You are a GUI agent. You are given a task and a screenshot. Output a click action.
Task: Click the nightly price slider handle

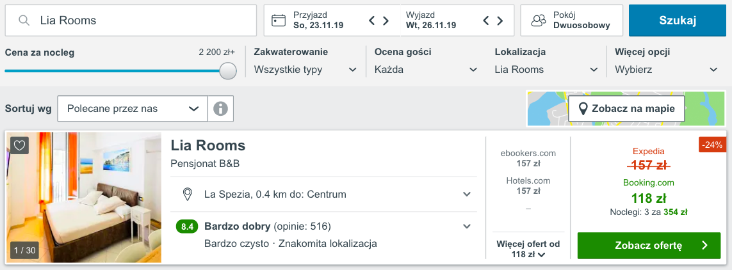coord(228,71)
